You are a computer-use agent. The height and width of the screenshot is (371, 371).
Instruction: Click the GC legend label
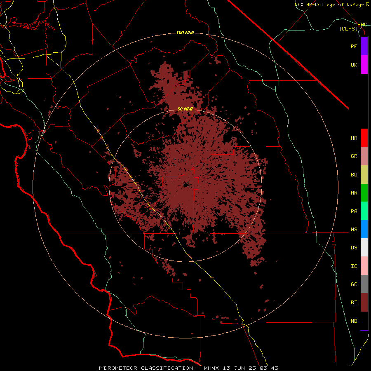point(354,284)
